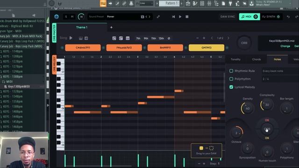Uncheck the Lyrical Melody checkbox
Viewport: 299px width, 168px height.
click(231, 87)
